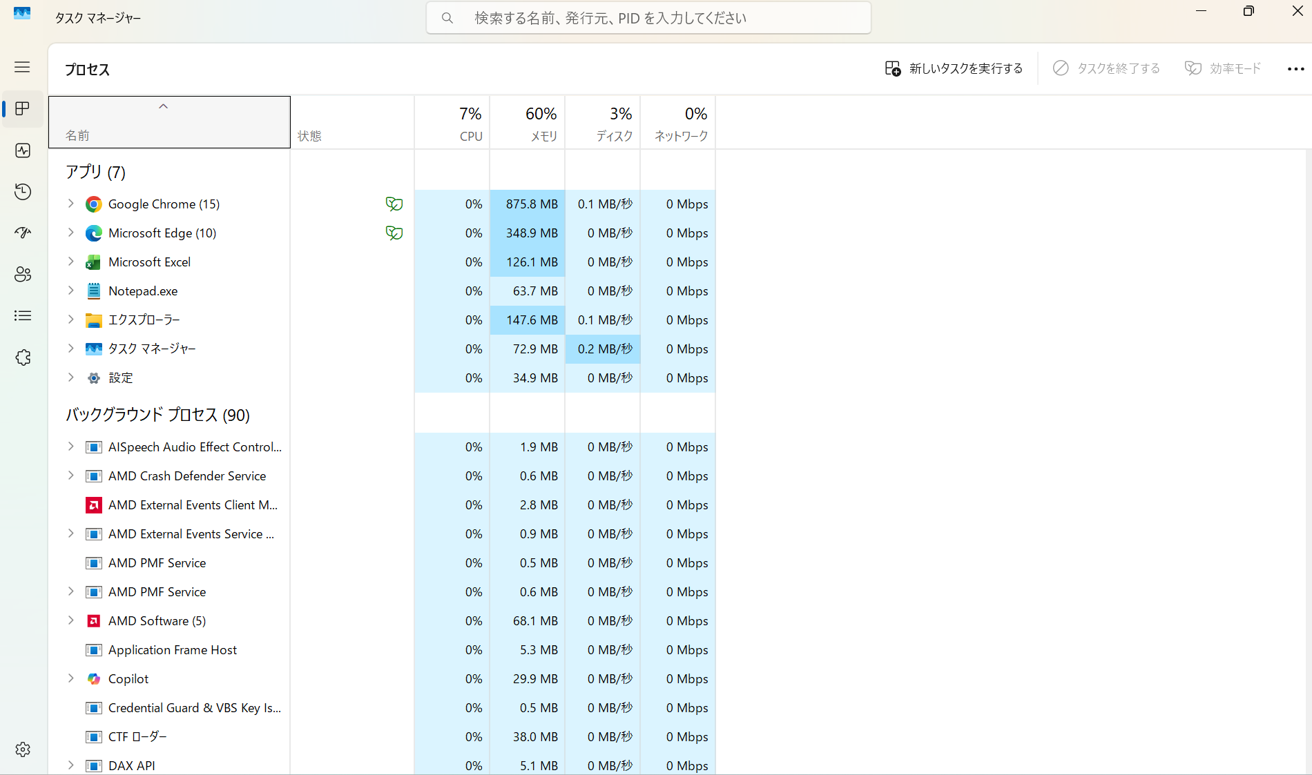Open the Users page in sidebar

click(23, 274)
